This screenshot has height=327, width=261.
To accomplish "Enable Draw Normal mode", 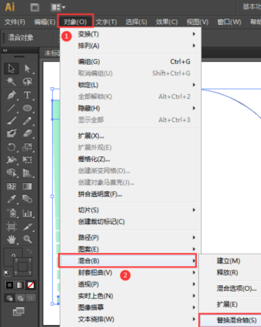I will [9, 298].
